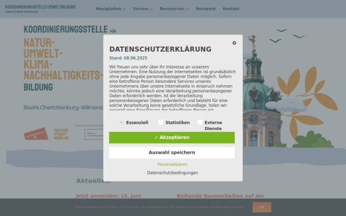The image size is (346, 216).
Task: Click the DATENSCHUTZERKLÄRUNG heading
Action: [x=160, y=49]
